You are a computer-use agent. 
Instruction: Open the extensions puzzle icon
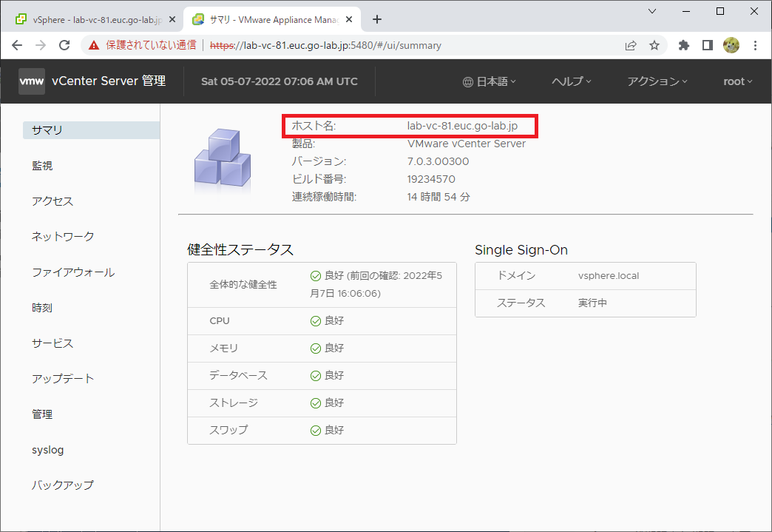click(683, 45)
